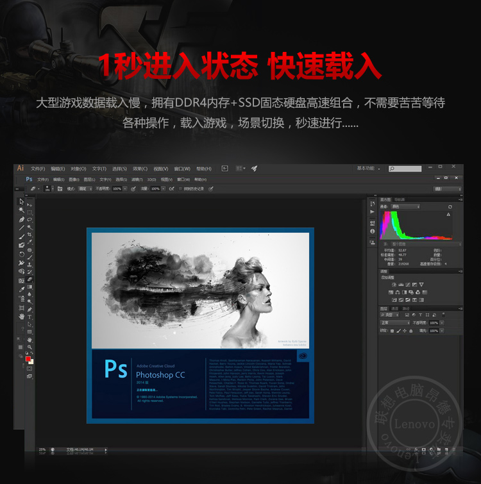The image size is (481, 484).
Task: Open the layer filter Kind dropdown
Action: 389,315
